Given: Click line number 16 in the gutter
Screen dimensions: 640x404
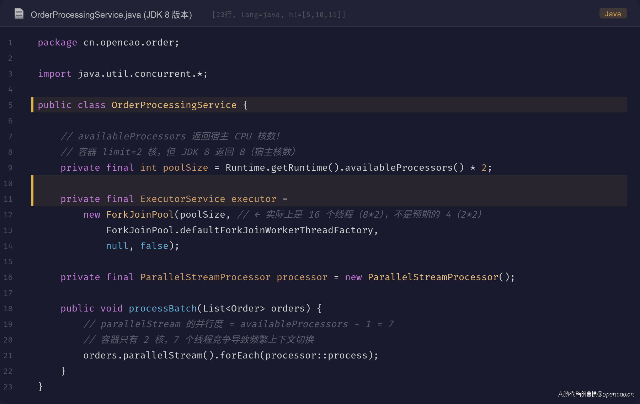Looking at the screenshot, I should pos(8,277).
